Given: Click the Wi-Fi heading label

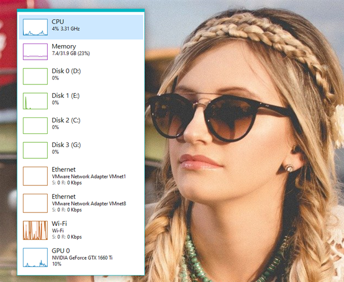Looking at the screenshot, I should coord(59,224).
